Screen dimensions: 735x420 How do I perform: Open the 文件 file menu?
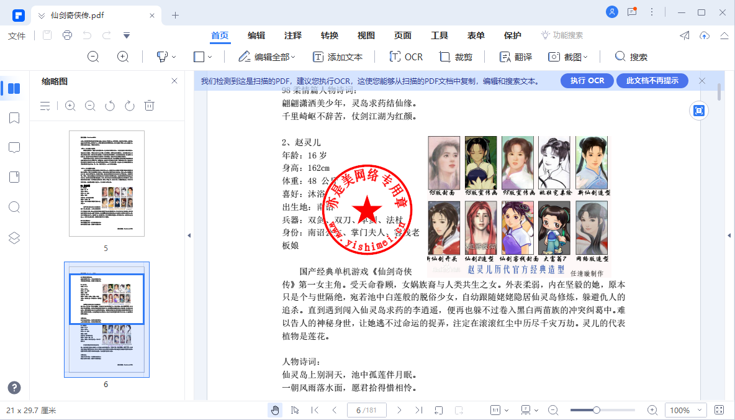point(17,35)
